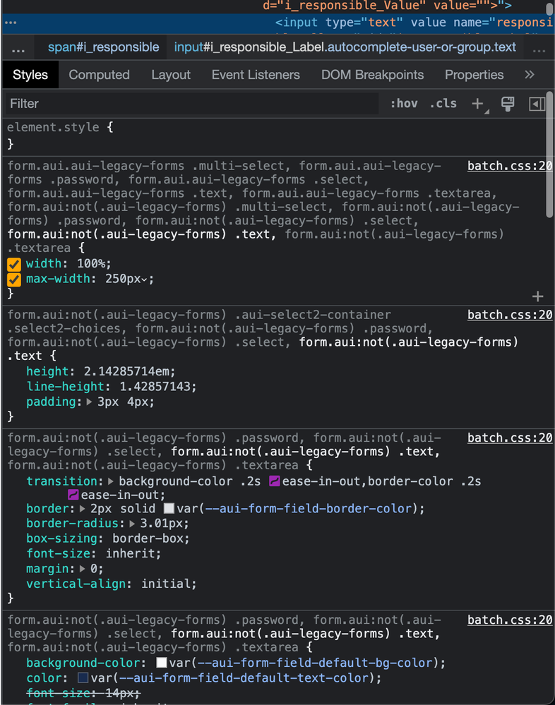Click the ellipsis left of the highlighted input element

[11, 23]
